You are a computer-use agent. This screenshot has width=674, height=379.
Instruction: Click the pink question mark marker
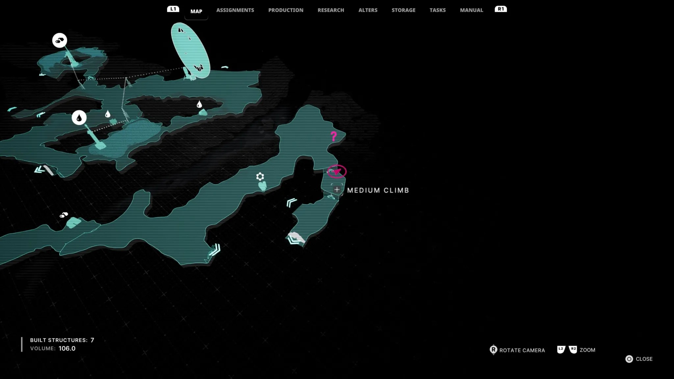click(x=334, y=136)
